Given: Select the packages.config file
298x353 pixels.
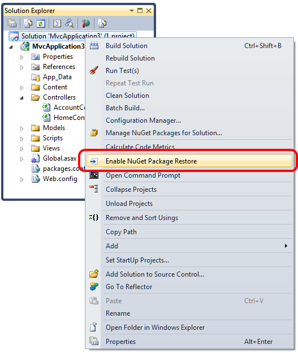Looking at the screenshot, I should tap(64, 169).
